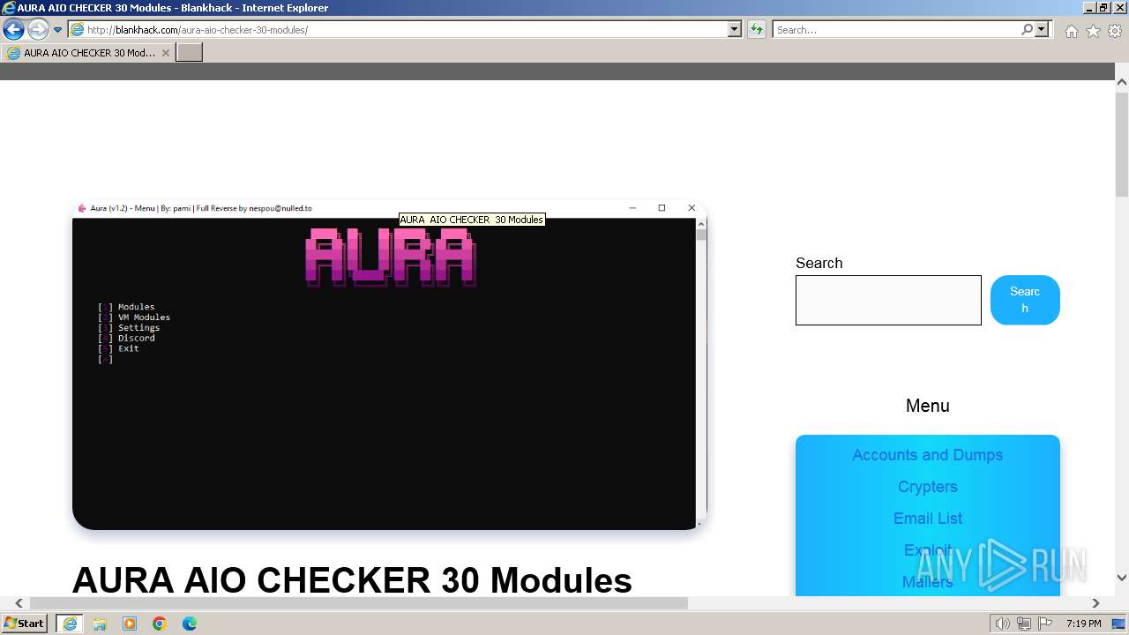Open the Windows Start button
Viewport: 1129px width, 635px height.
(x=25, y=624)
